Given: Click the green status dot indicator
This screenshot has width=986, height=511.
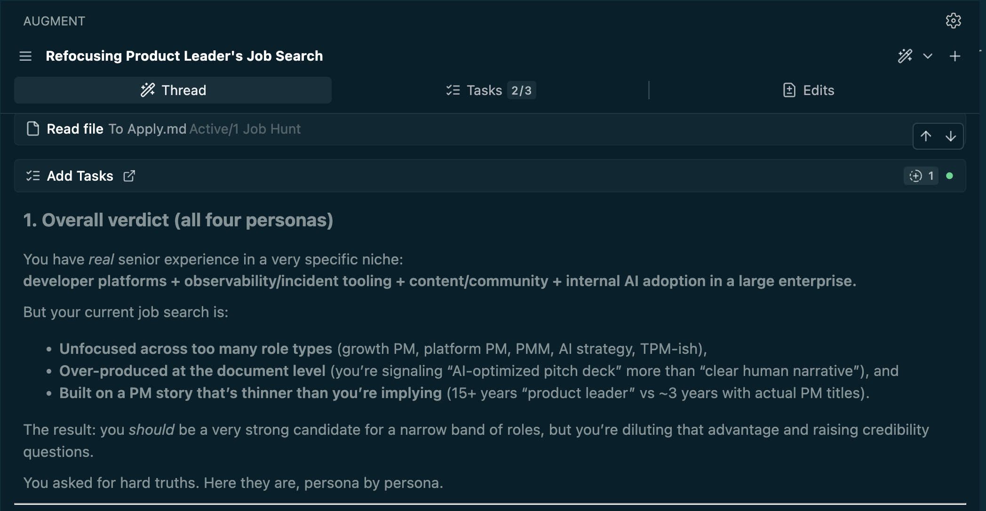Looking at the screenshot, I should [949, 176].
